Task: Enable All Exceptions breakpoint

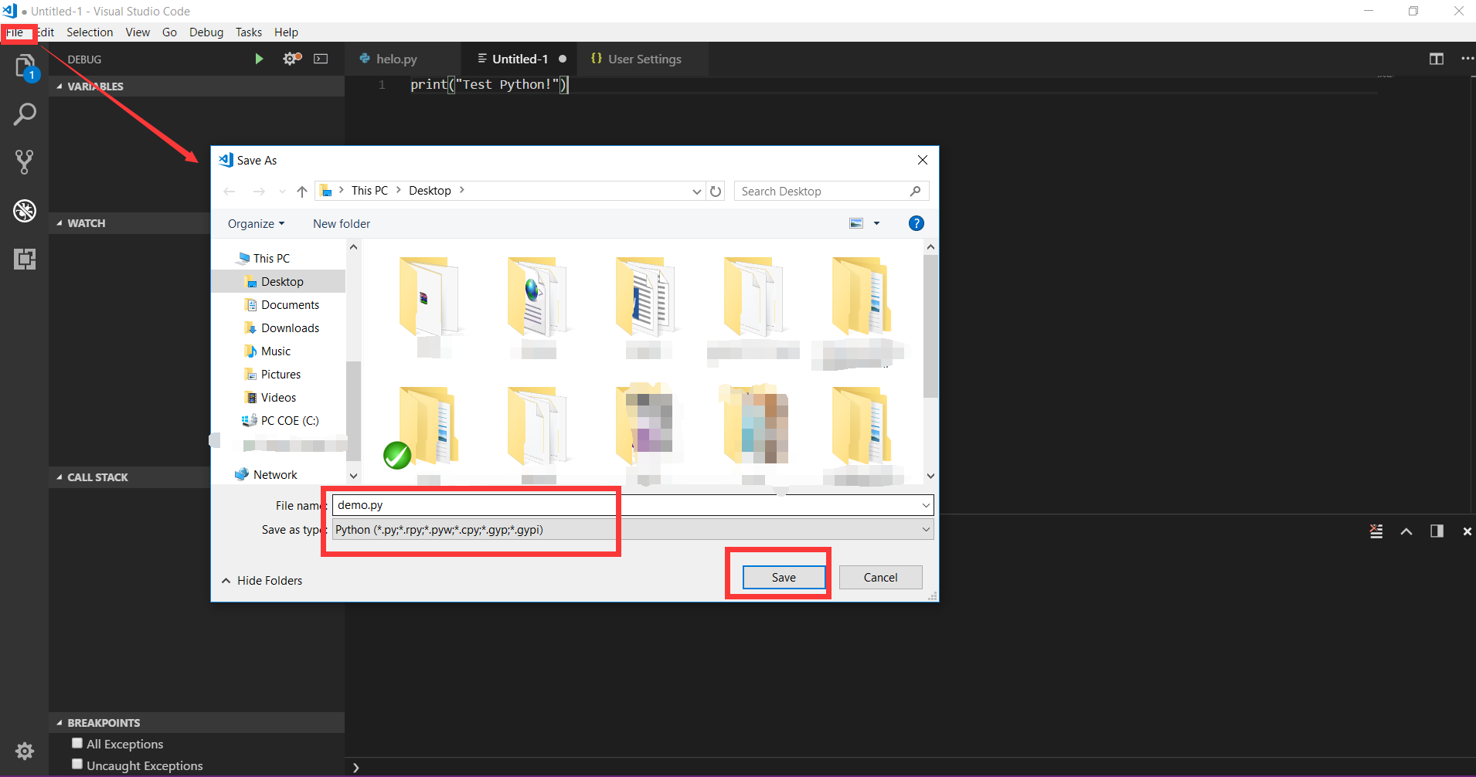Action: [x=77, y=743]
